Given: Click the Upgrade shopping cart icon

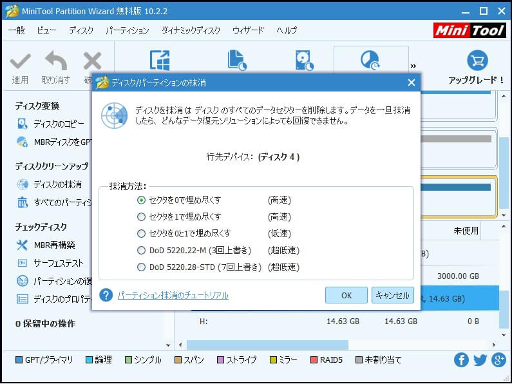Looking at the screenshot, I should point(477,61).
